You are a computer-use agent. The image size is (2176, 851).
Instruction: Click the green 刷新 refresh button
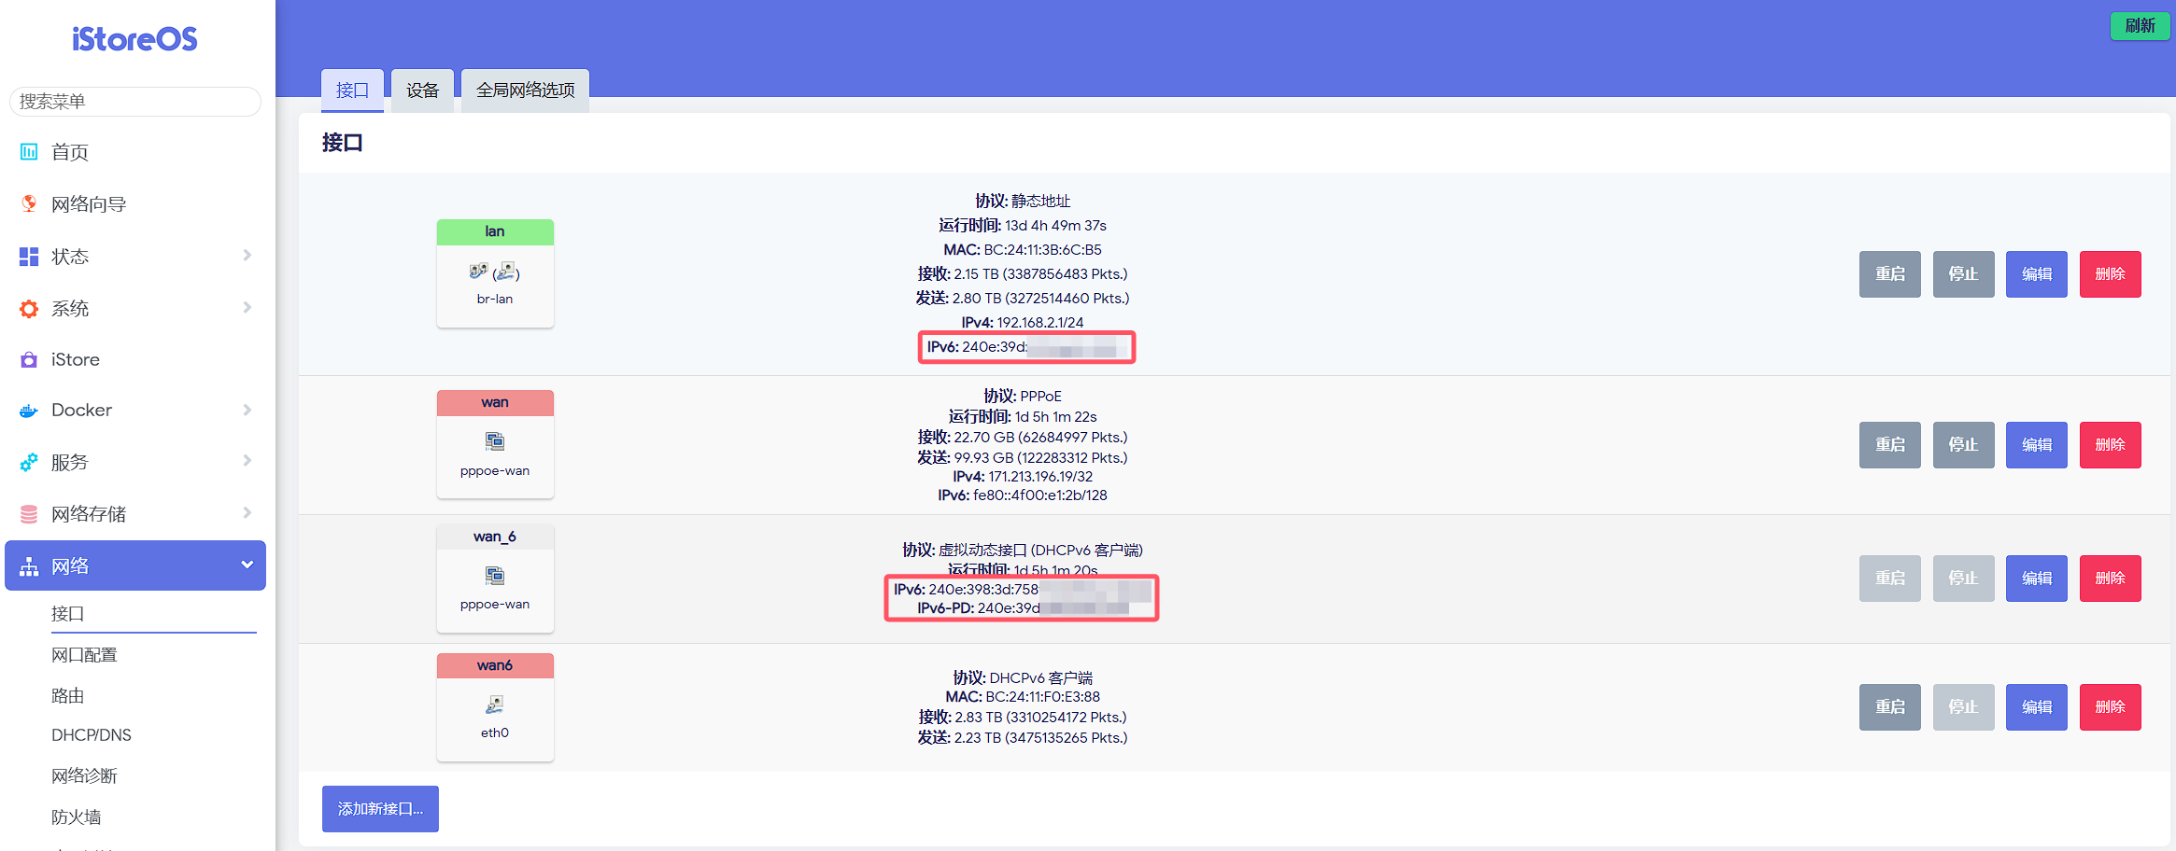point(2140,26)
